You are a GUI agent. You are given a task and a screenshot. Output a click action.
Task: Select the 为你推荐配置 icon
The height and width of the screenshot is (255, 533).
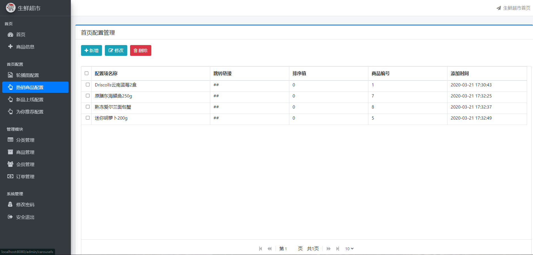pyautogui.click(x=10, y=112)
